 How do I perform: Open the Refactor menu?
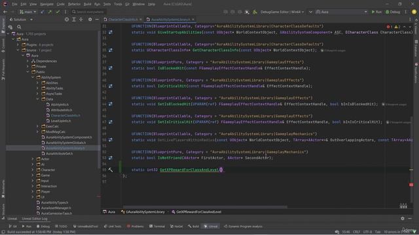pyautogui.click(x=74, y=4)
